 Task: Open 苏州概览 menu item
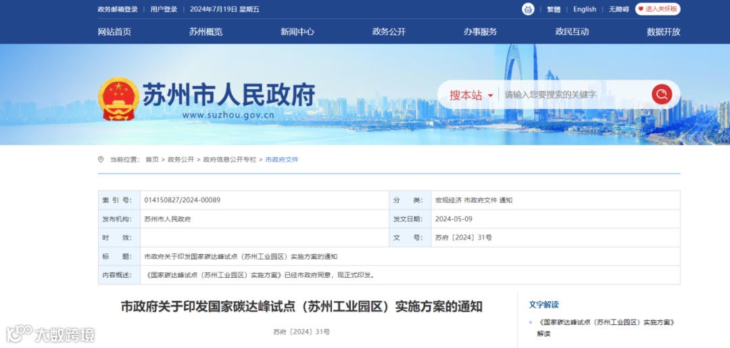click(x=205, y=32)
